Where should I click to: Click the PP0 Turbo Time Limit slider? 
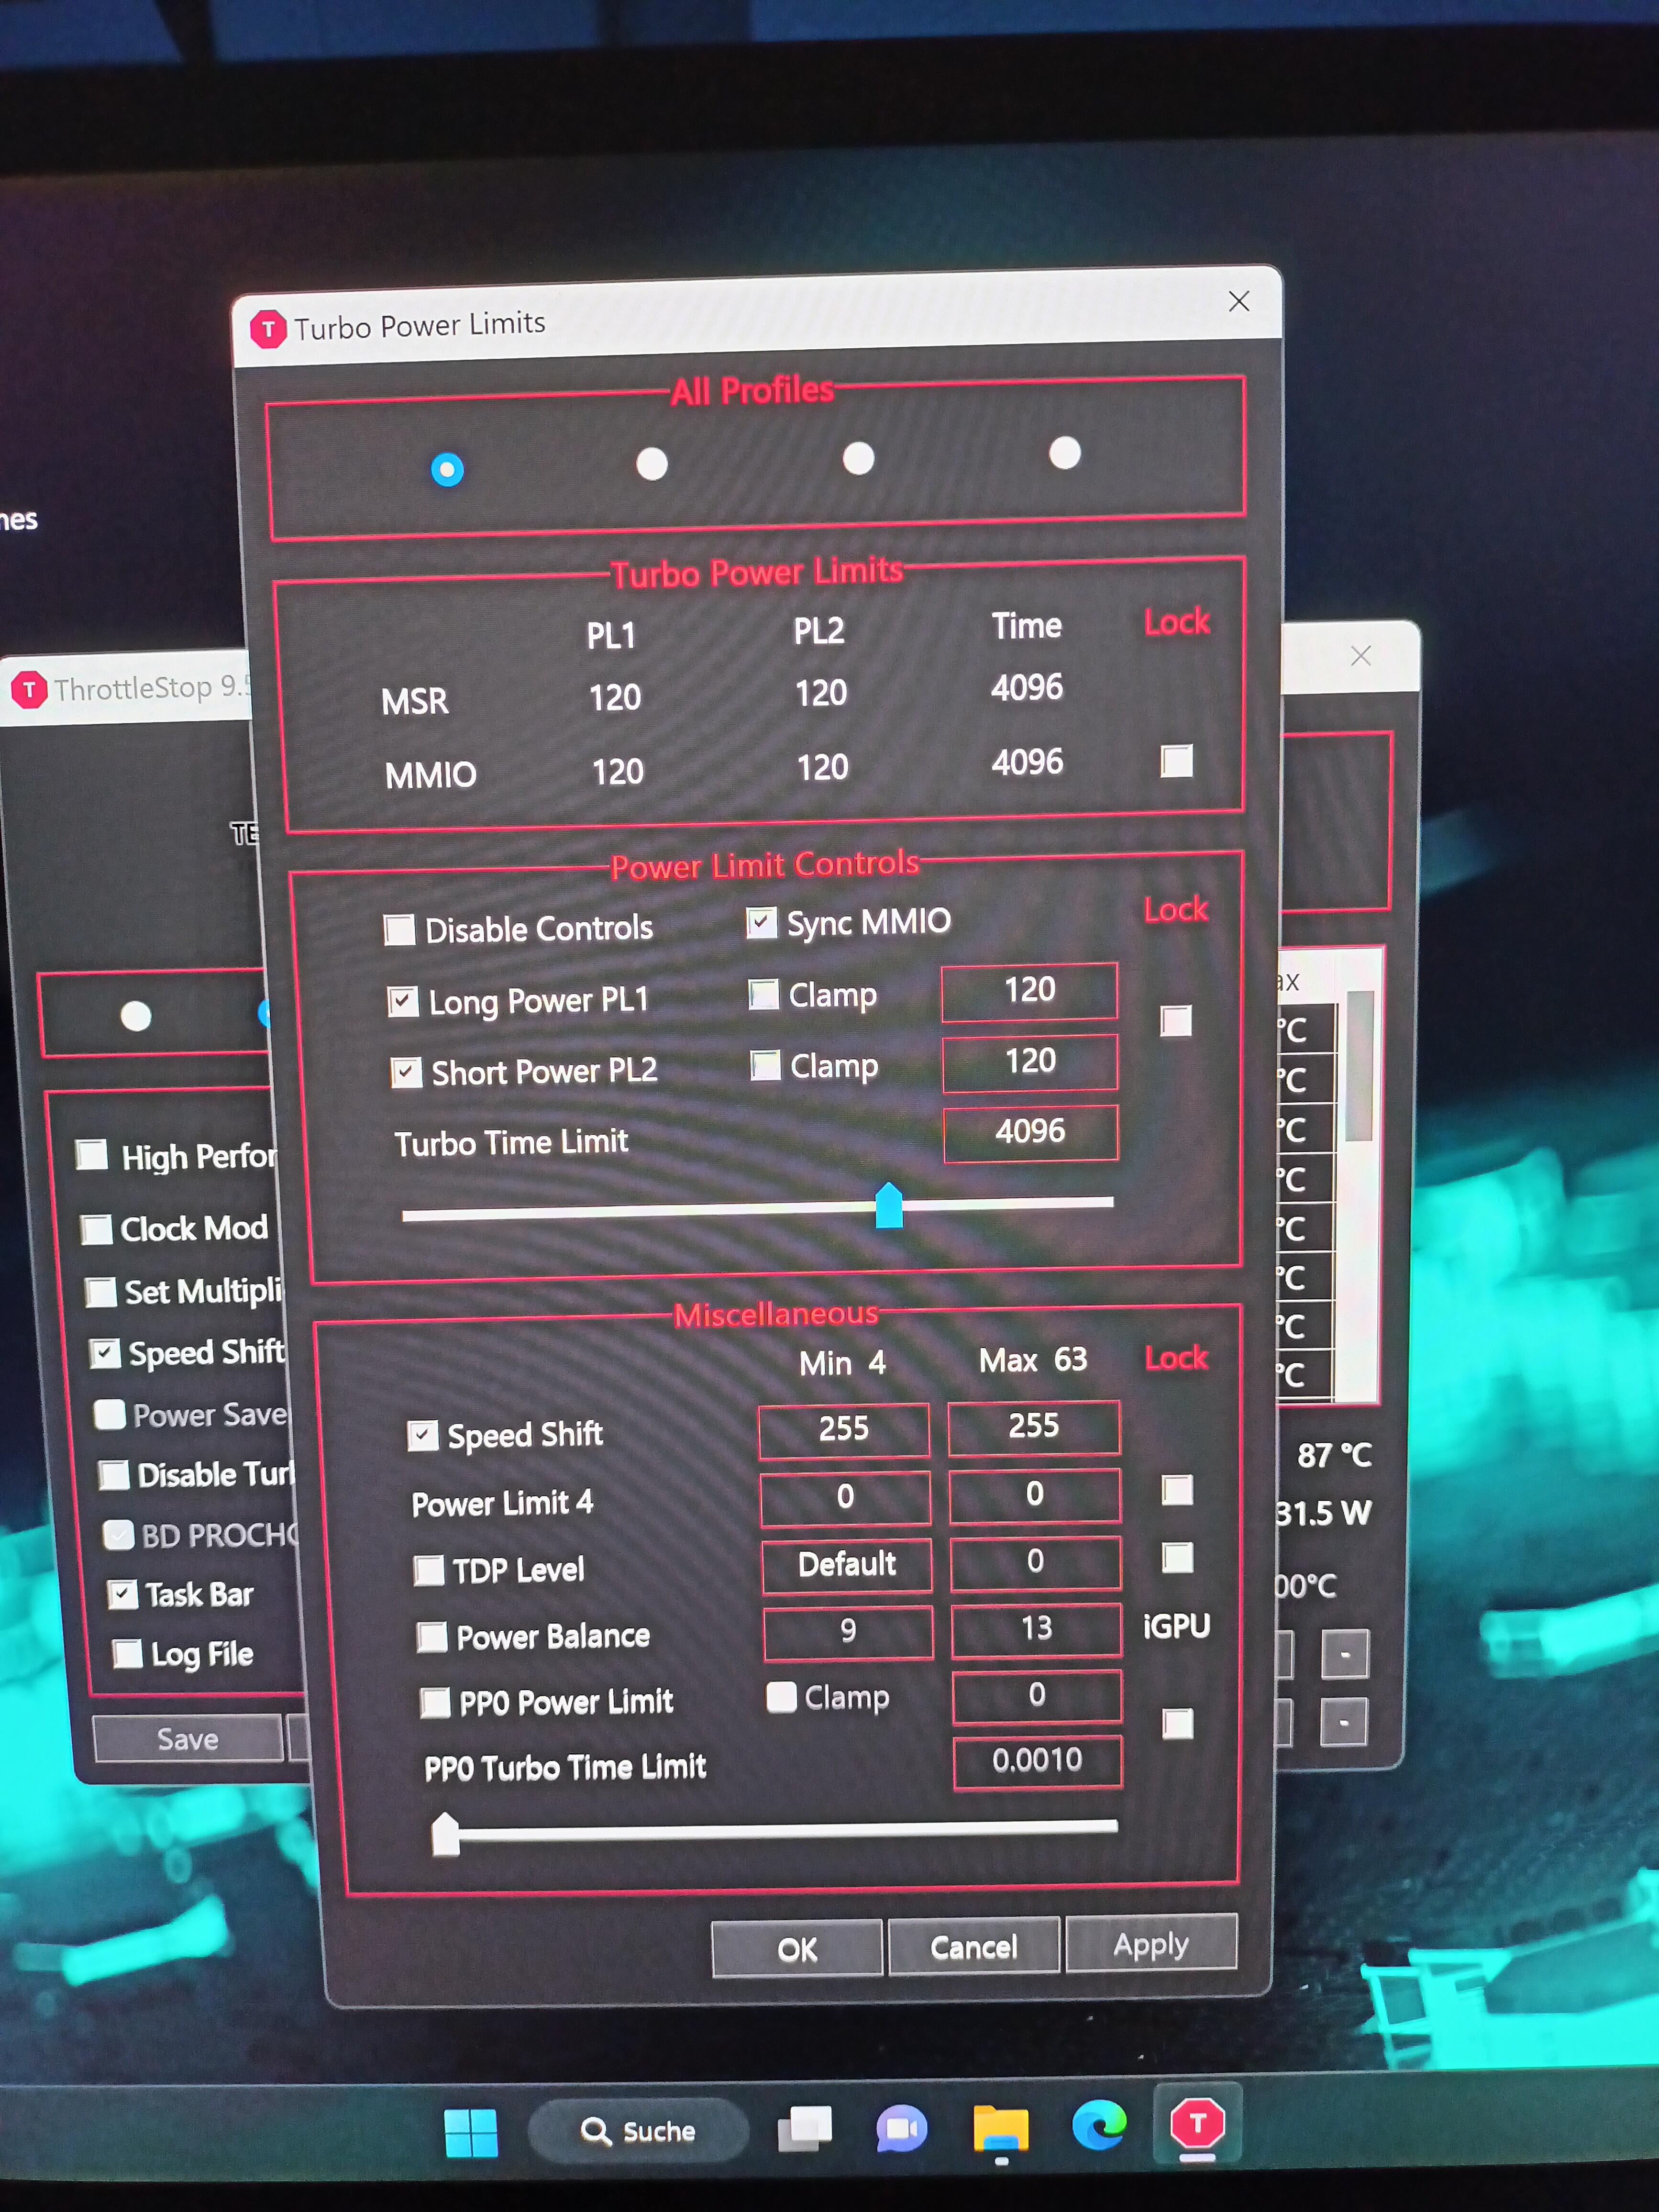point(446,1834)
